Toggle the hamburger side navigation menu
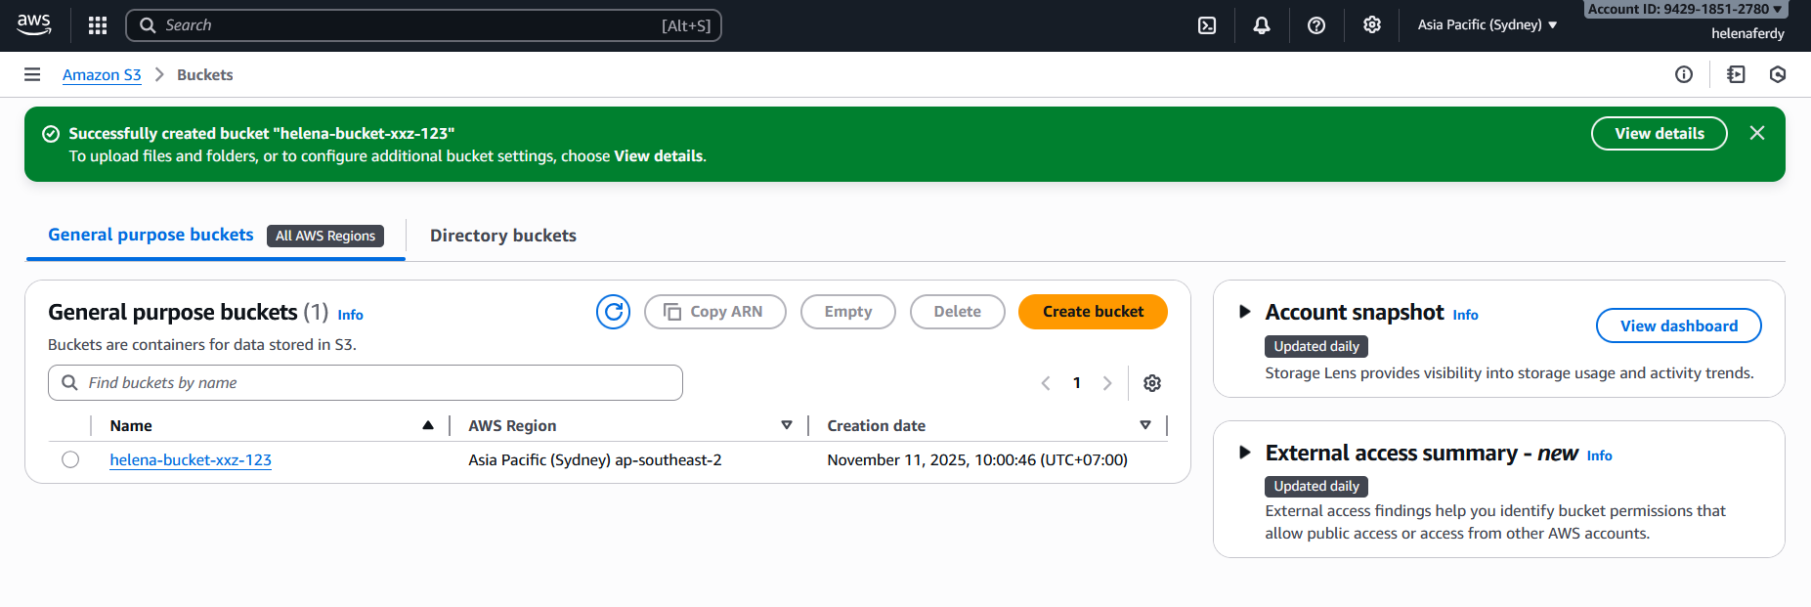 click(32, 75)
